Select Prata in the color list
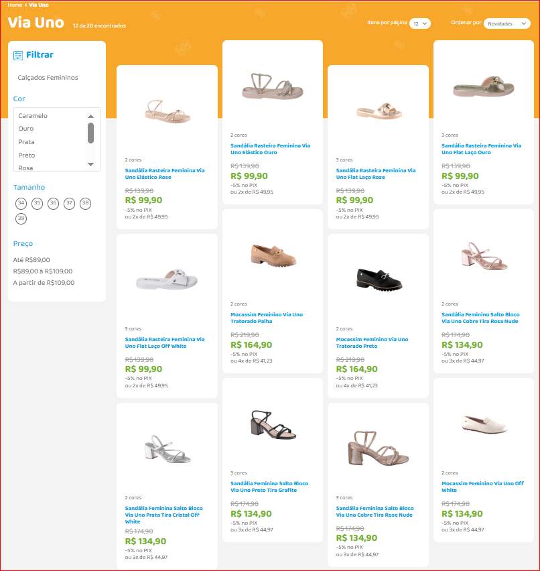The image size is (540, 571). (x=27, y=142)
